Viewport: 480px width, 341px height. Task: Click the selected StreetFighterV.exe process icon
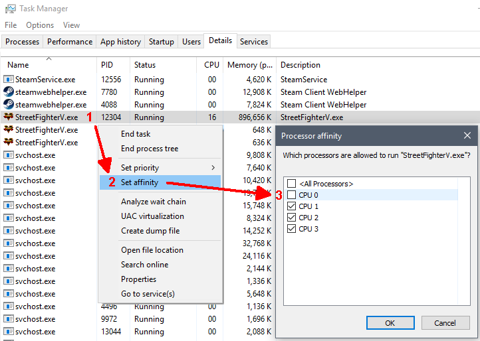[x=9, y=117]
